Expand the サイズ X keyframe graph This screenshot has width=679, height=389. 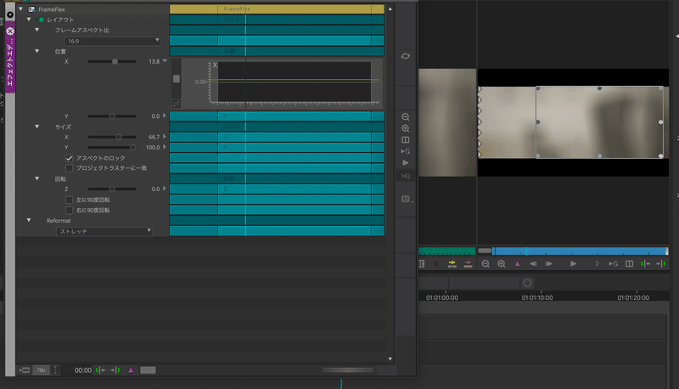[x=165, y=137]
